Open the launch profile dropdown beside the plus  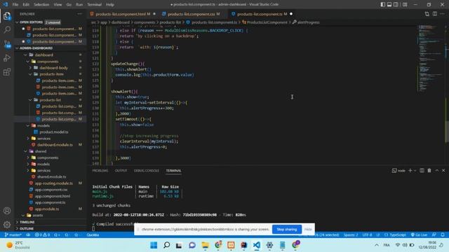pyautogui.click(x=415, y=171)
